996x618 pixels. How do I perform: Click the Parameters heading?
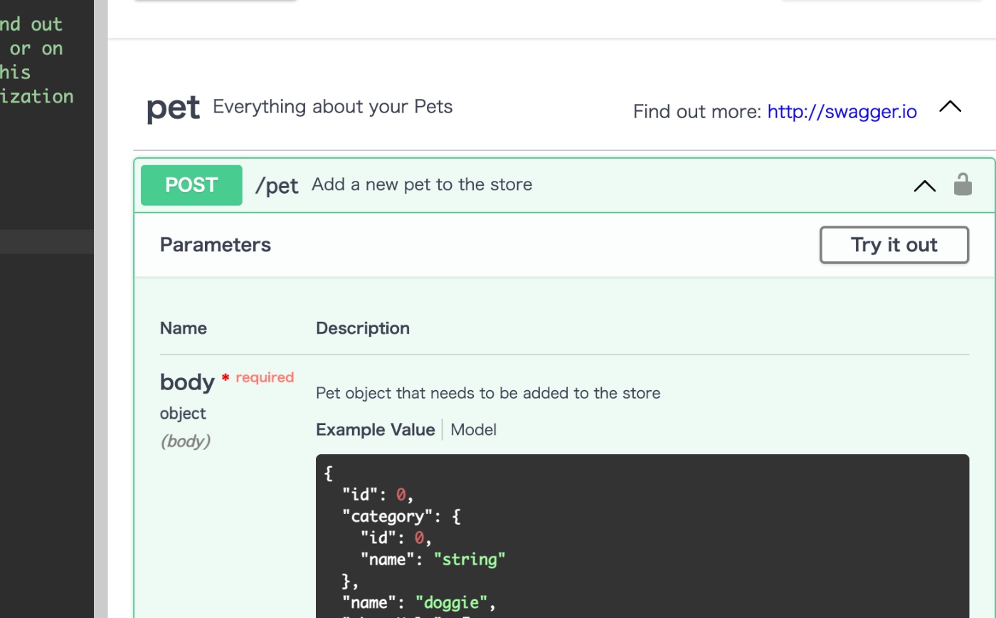(216, 245)
